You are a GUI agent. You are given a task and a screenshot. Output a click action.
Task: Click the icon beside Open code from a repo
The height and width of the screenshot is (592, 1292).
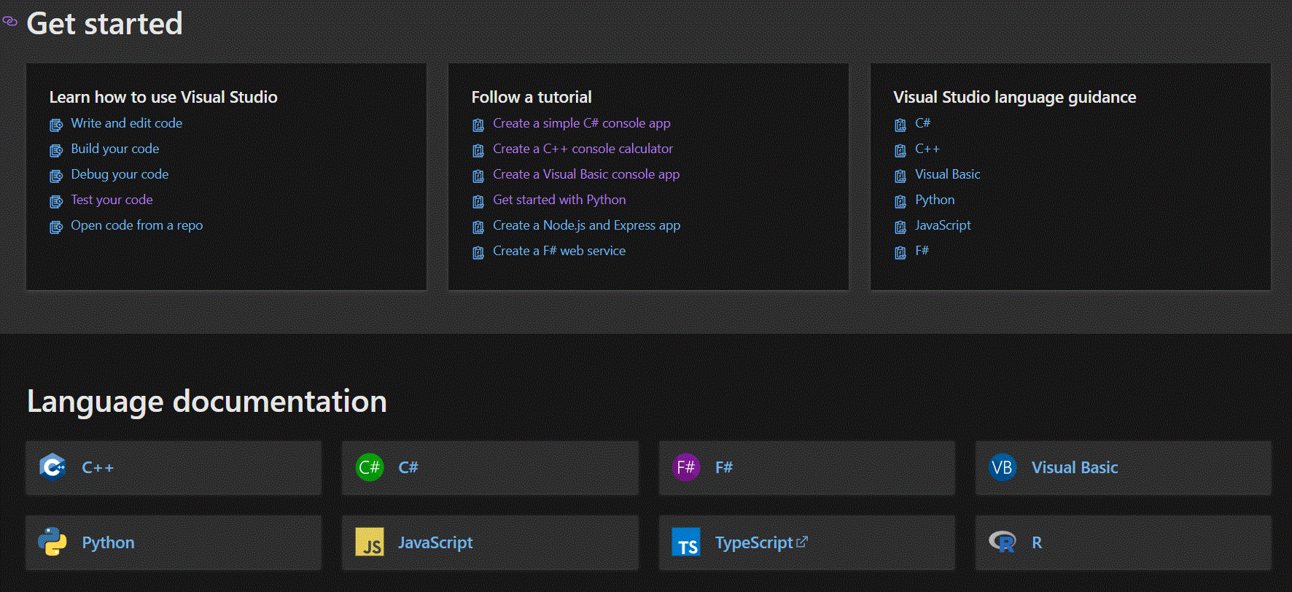56,227
